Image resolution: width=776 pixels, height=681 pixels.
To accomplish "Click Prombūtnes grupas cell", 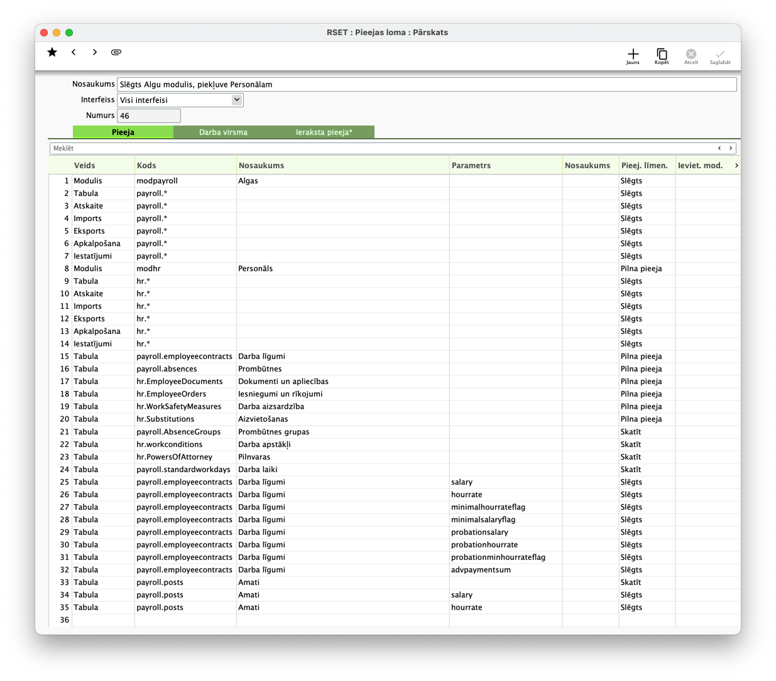I will [342, 432].
